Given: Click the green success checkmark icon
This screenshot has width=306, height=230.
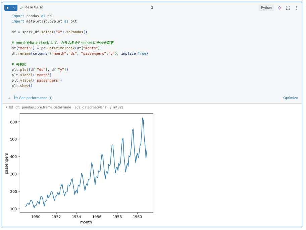Looking at the screenshot, I should [x=21, y=8].
